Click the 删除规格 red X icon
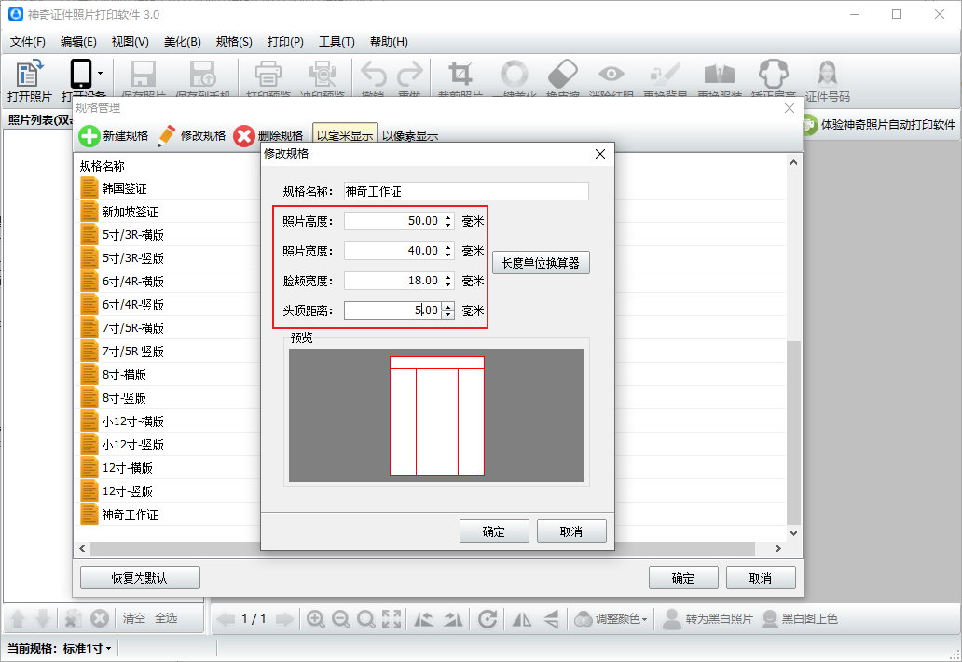 244,136
